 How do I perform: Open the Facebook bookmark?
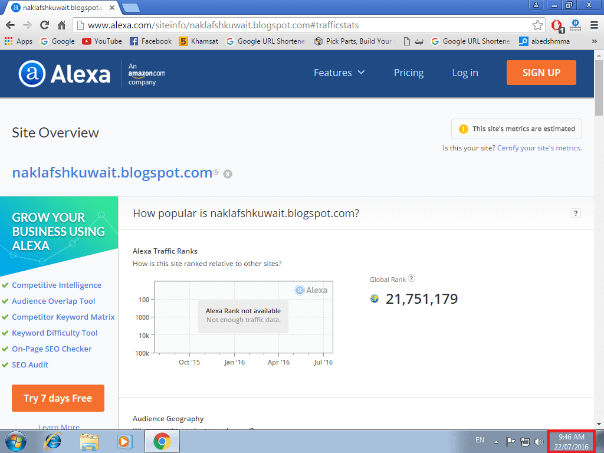[150, 41]
